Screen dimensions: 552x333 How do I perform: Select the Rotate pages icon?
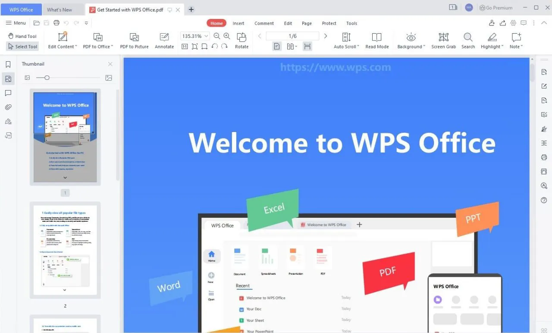point(241,40)
